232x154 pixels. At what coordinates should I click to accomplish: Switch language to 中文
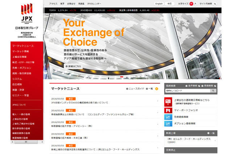(x=170, y=4)
